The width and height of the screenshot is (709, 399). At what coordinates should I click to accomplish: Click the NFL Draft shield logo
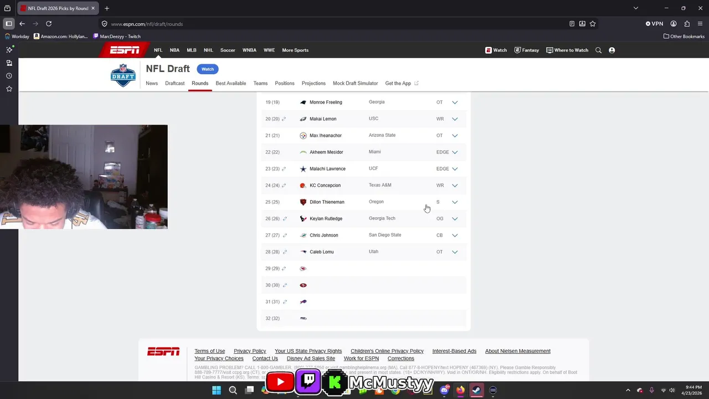(123, 75)
